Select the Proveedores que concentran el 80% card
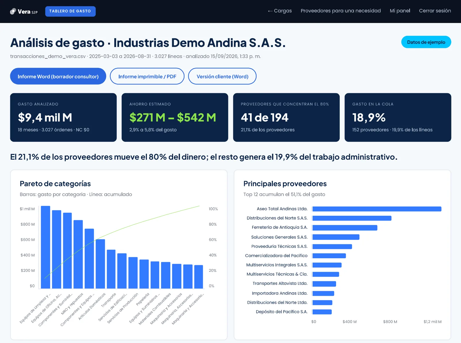 [286, 117]
